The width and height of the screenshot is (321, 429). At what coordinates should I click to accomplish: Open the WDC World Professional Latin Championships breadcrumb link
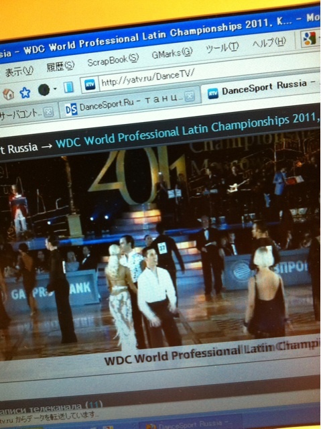tap(188, 129)
